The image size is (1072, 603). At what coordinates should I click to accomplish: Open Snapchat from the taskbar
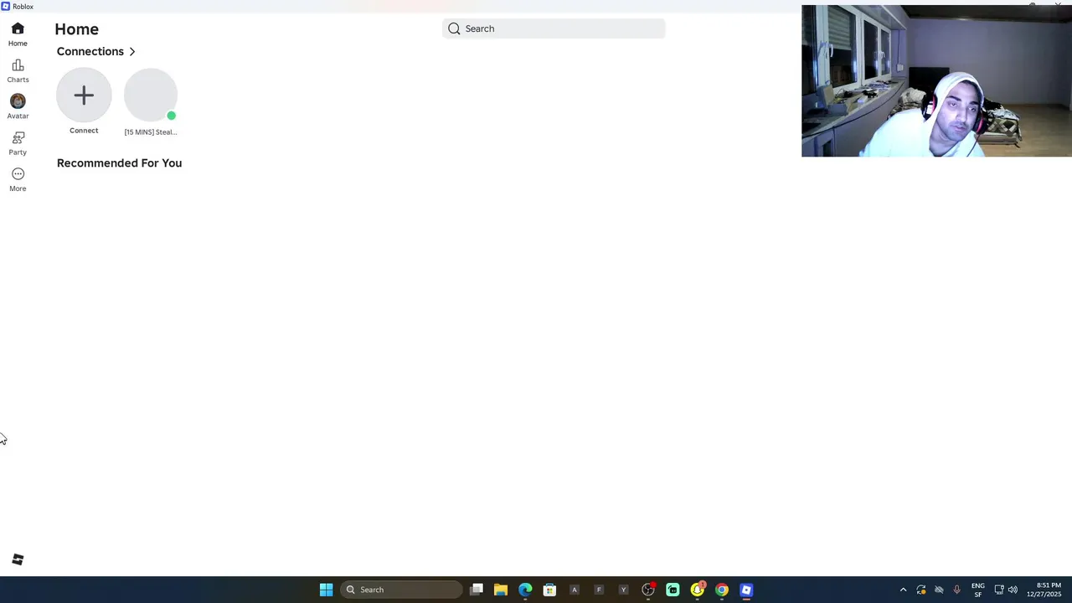697,590
